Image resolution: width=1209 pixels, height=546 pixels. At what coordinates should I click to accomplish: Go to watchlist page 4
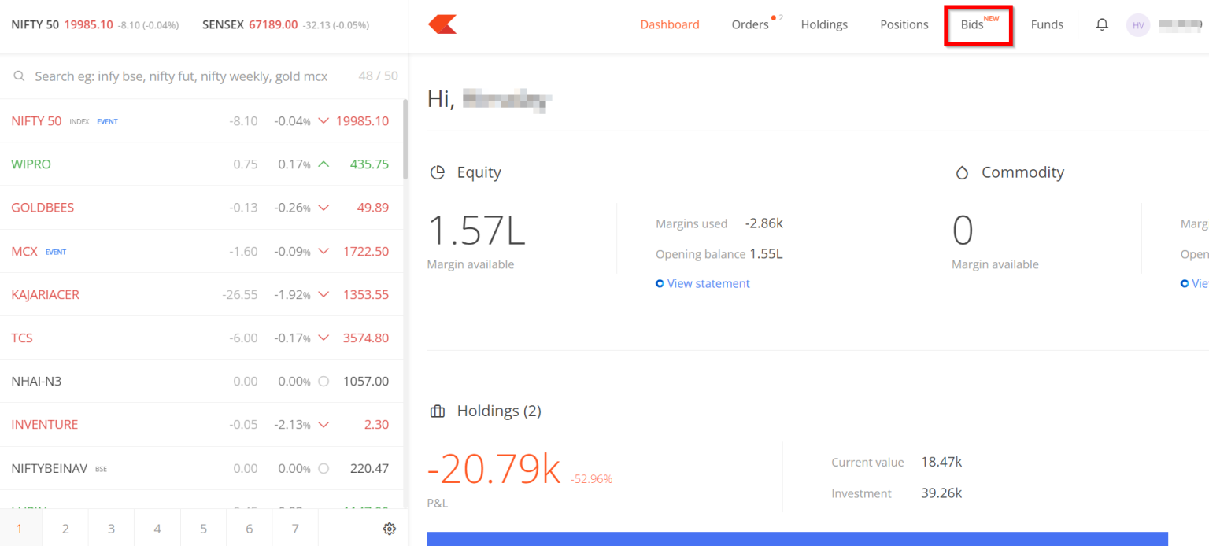pos(157,528)
